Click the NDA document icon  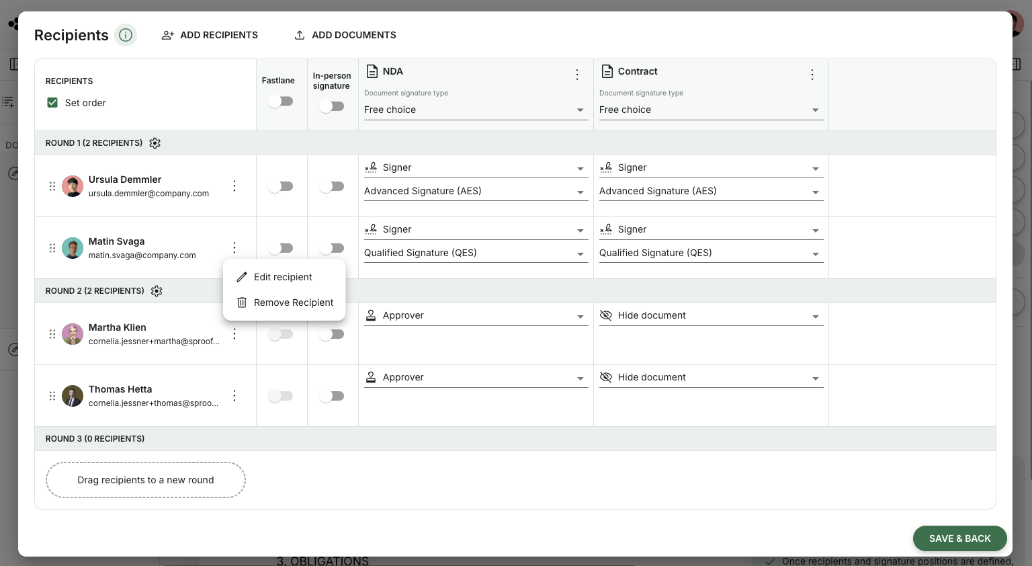click(372, 71)
